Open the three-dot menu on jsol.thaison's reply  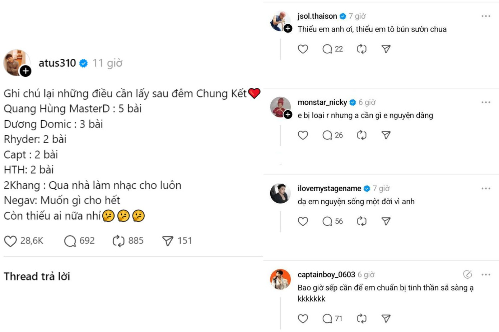coord(486,16)
